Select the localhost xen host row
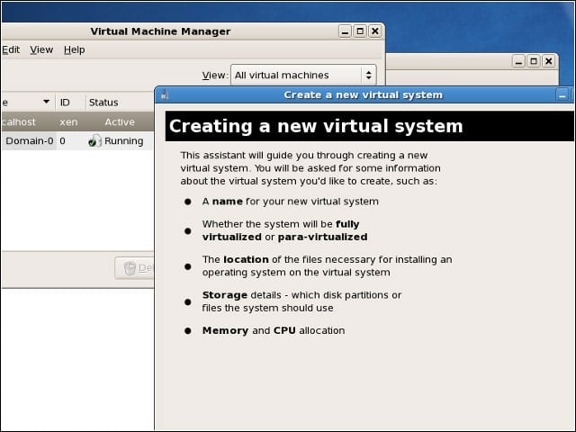 [x=77, y=122]
